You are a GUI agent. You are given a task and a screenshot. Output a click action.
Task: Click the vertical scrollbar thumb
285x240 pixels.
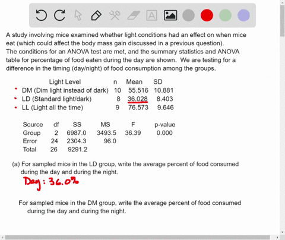tap(283, 21)
